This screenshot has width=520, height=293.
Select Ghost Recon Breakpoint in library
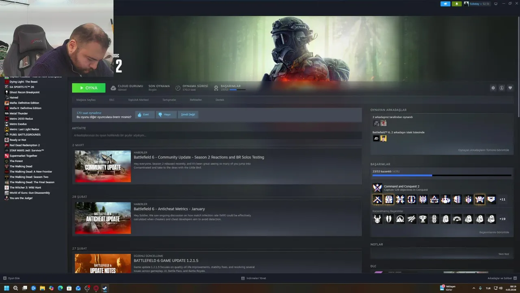tap(24, 92)
